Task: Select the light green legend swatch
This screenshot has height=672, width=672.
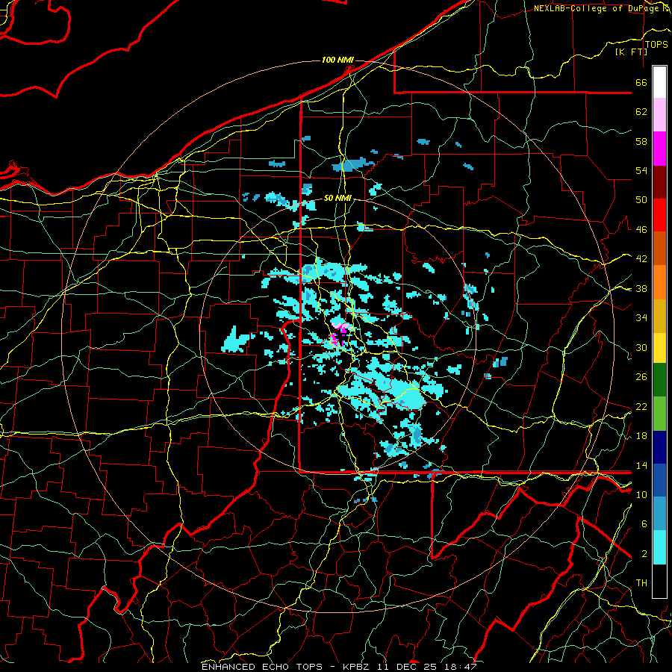Action: tap(659, 414)
